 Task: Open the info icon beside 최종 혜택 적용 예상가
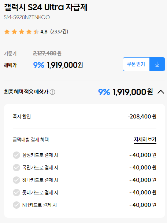click(52, 92)
